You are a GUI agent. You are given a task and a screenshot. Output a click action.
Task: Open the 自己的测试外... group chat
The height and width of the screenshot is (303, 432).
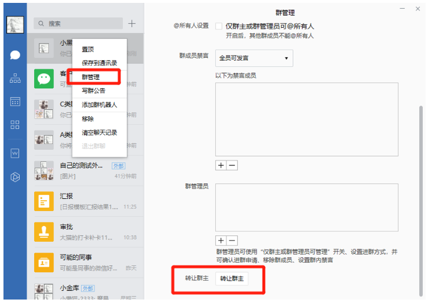tap(85, 171)
